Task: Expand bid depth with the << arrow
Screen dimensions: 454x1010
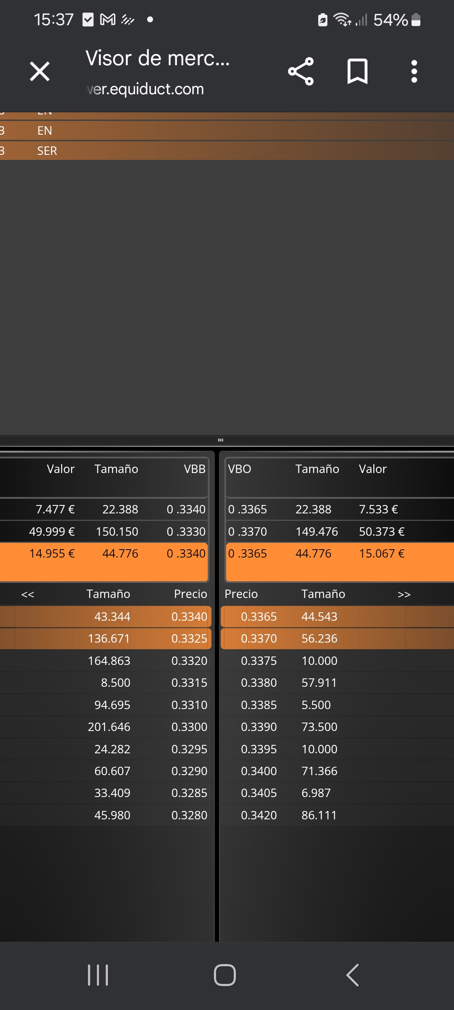Action: (28, 594)
